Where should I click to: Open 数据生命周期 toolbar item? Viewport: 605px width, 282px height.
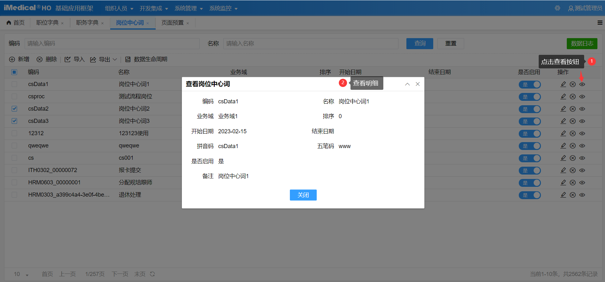click(x=146, y=59)
